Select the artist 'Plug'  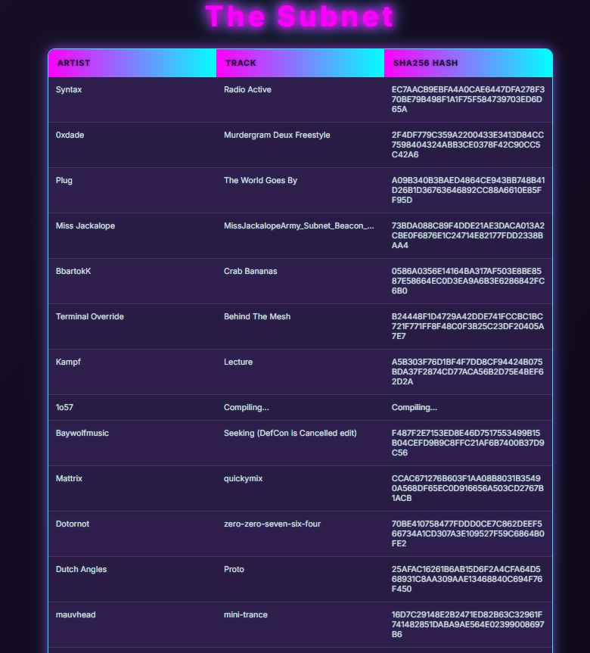pyautogui.click(x=64, y=180)
